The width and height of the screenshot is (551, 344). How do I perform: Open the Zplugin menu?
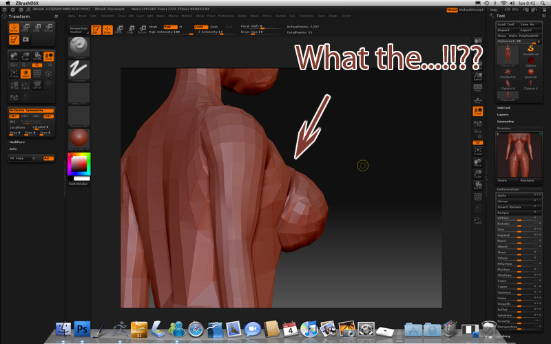(333, 16)
